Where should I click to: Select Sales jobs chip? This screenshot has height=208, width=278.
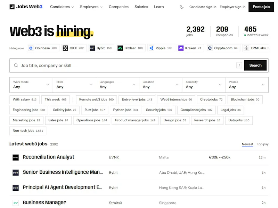[x=58, y=120]
